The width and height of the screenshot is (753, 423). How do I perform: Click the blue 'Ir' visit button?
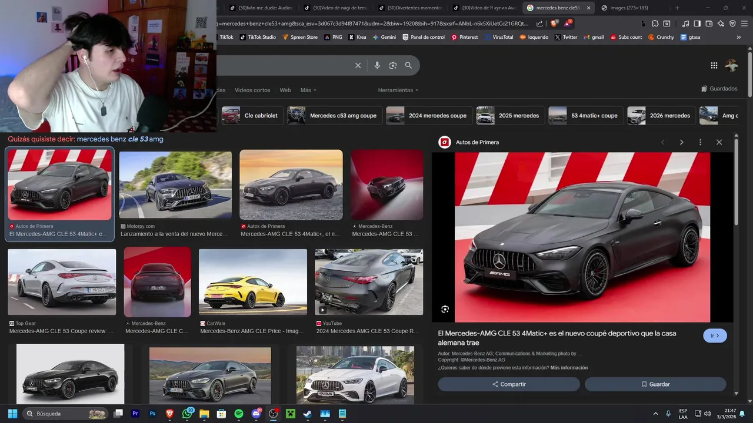click(x=715, y=335)
